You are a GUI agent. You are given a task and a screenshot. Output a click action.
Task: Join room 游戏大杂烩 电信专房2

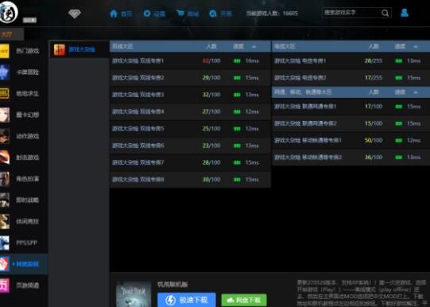351,78
